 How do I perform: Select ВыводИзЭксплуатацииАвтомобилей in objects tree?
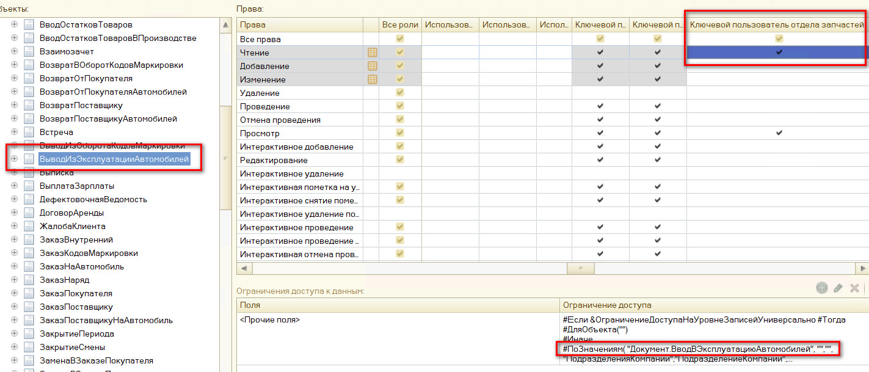[114, 159]
